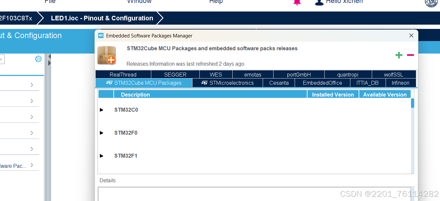Open the Window menu
Image resolution: width=440 pixels, height=201 pixels.
point(139,2)
